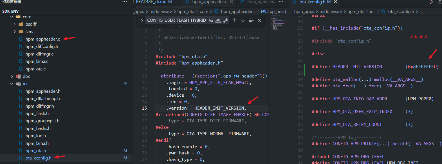Open hpm_diffconfig.h file

pyautogui.click(x=42, y=46)
